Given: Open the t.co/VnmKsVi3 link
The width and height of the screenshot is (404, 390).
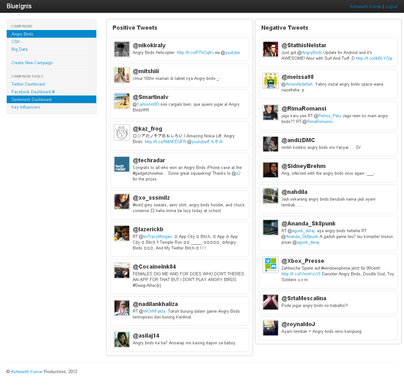Looking at the screenshot, I should tap(301, 274).
